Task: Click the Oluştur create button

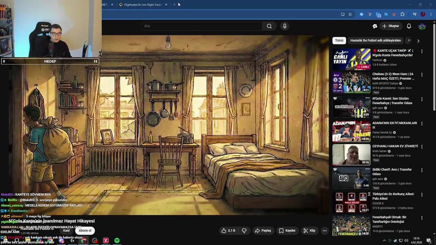Action: 390,26
